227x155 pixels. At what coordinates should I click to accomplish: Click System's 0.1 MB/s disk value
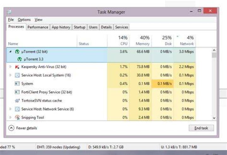coord(165,84)
